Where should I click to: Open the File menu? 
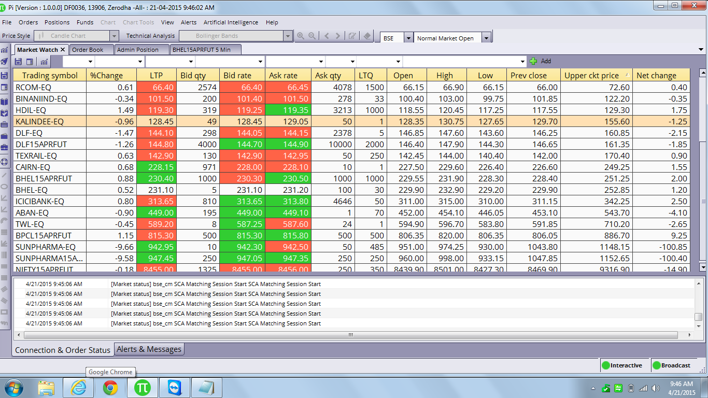pyautogui.click(x=7, y=22)
